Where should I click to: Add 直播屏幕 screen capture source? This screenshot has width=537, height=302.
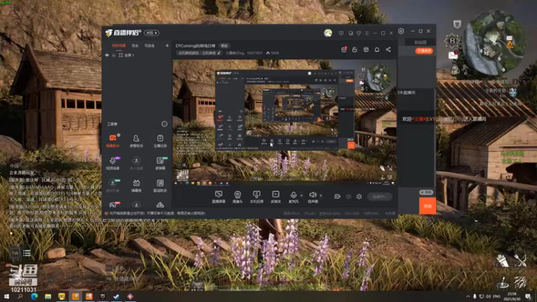pos(219,197)
